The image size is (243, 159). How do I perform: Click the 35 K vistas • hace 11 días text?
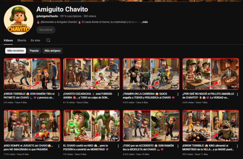click(195, 154)
